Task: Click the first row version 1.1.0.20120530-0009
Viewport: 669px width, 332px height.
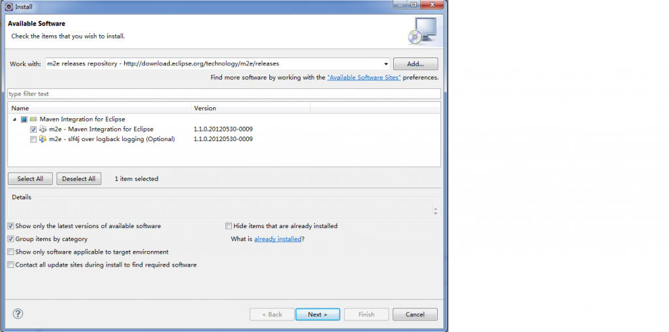Action: tap(223, 129)
